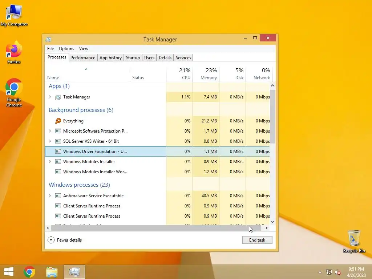Switch to the Startup tab
Viewport: 372px width, 279px height.
pos(133,58)
